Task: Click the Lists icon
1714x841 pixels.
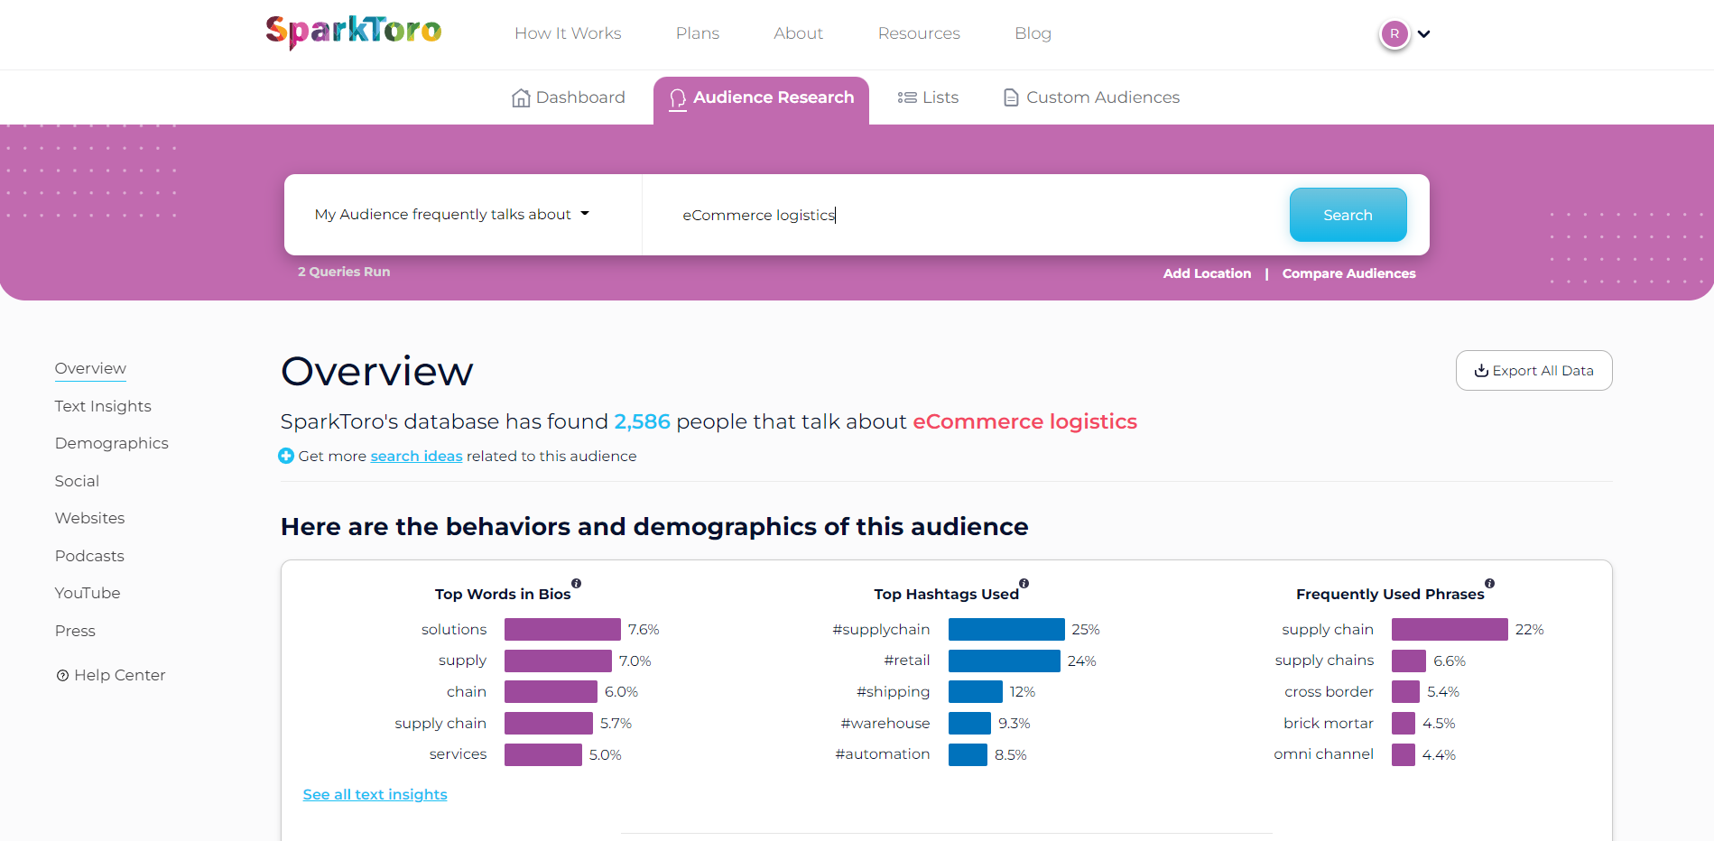Action: pos(907,97)
